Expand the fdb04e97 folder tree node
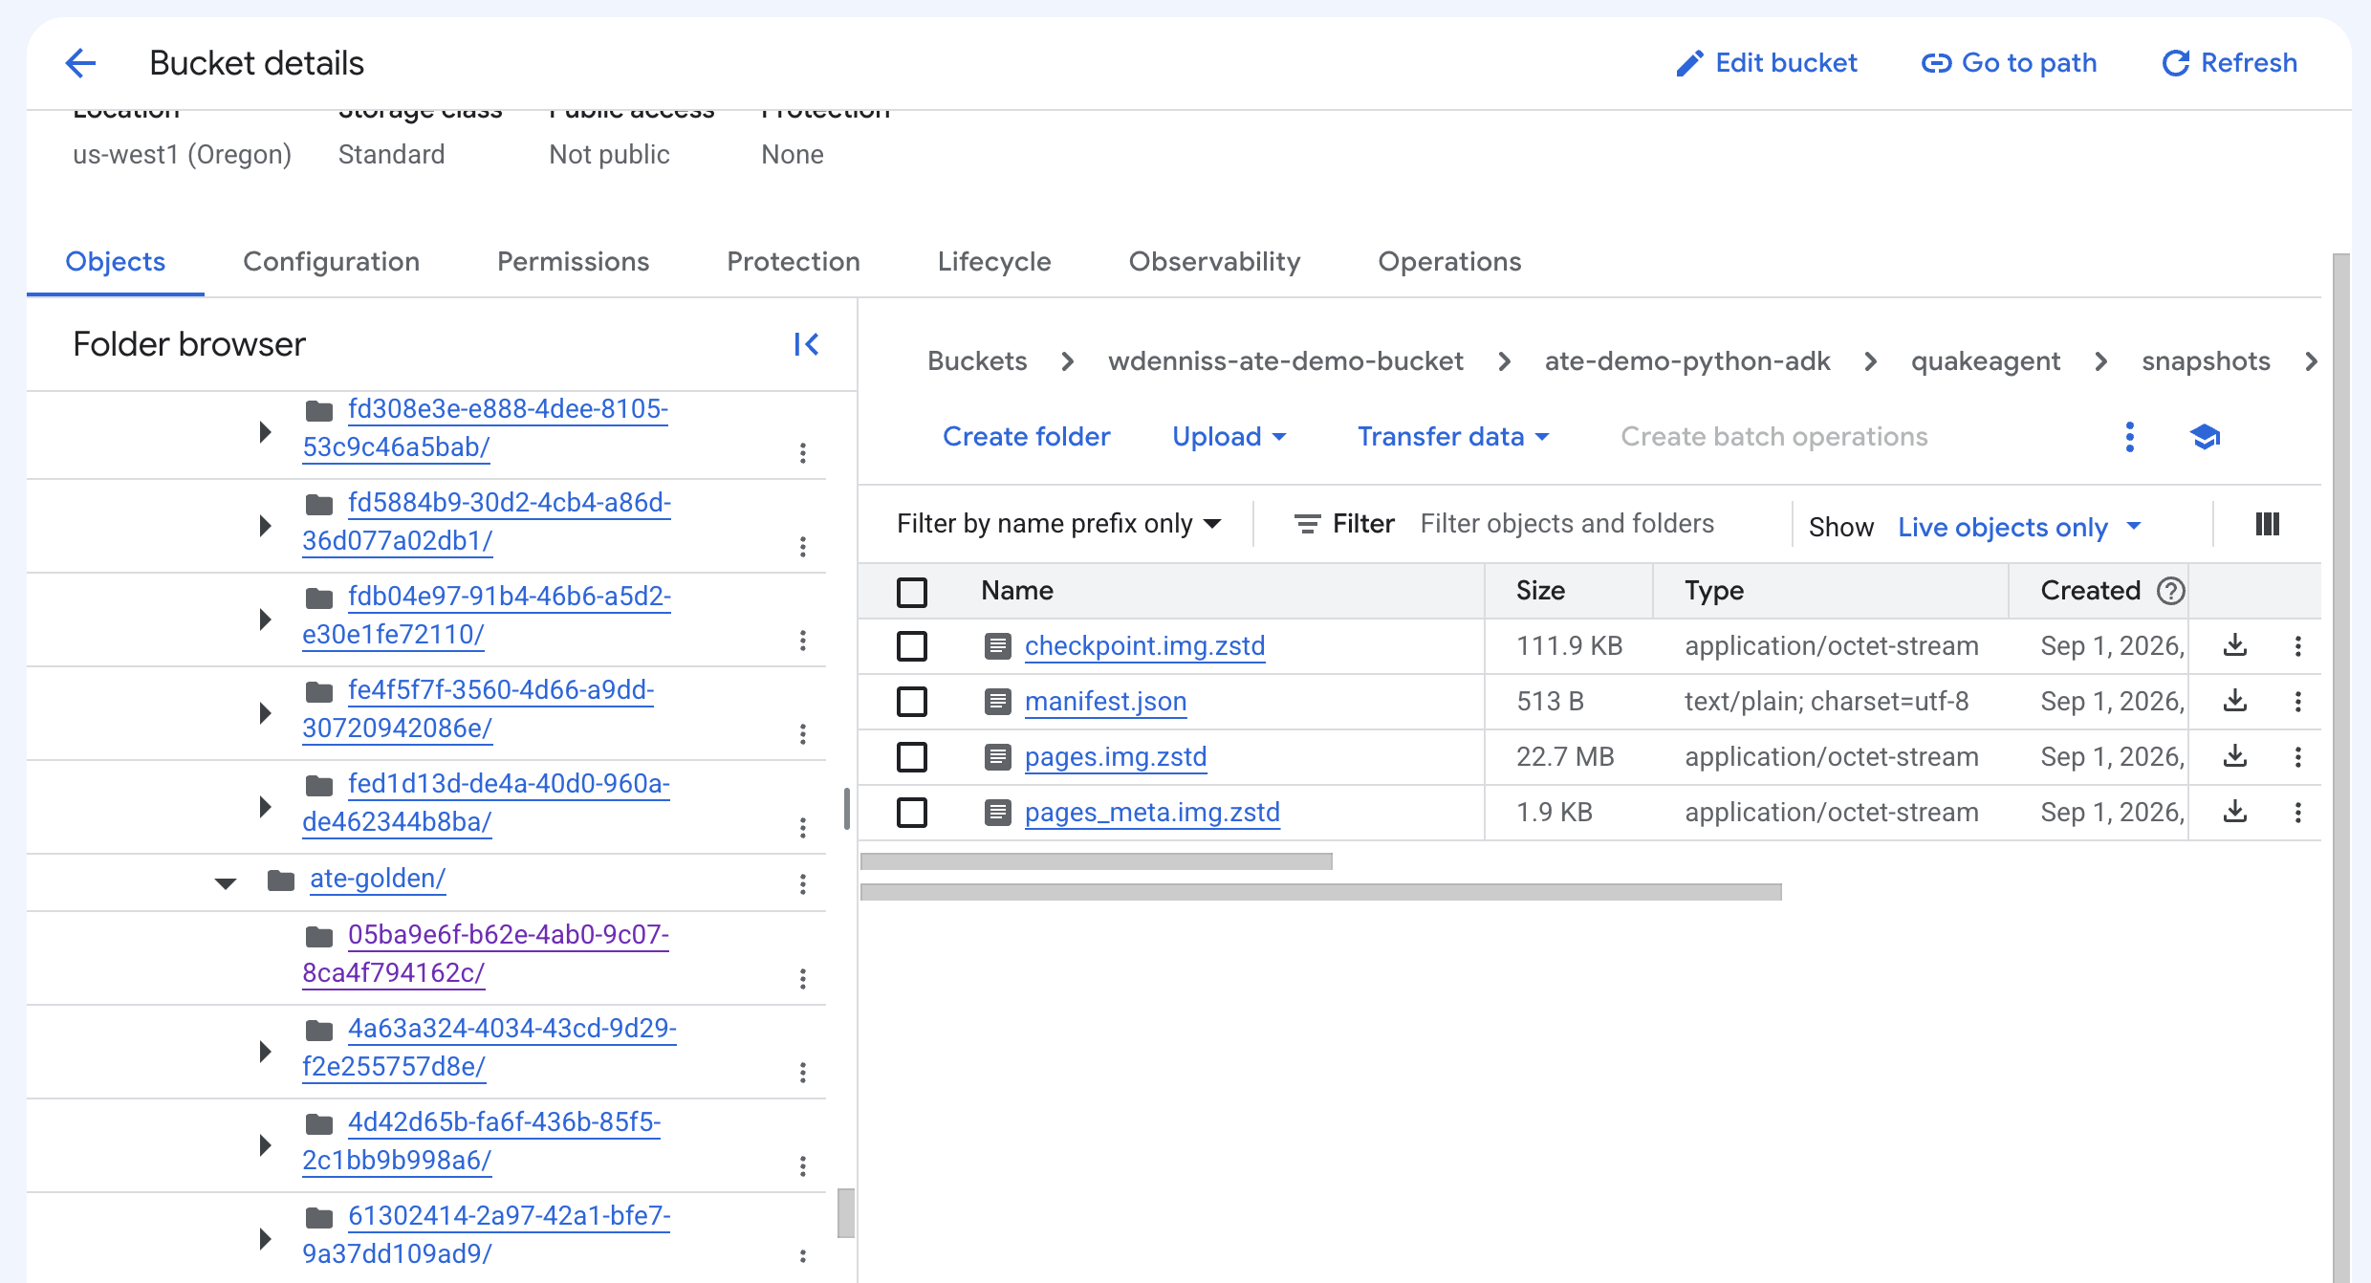 click(x=265, y=619)
